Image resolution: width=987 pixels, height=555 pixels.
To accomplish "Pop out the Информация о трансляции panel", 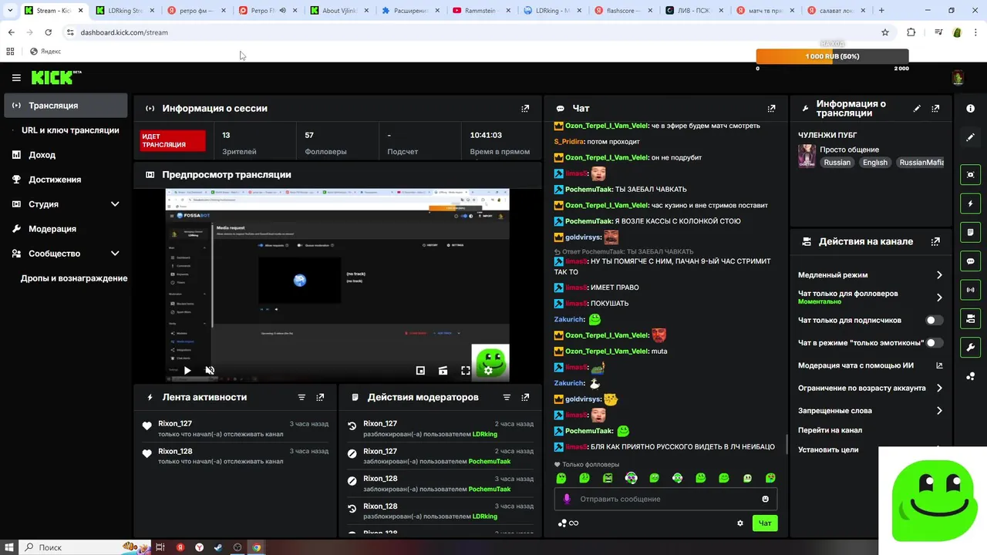I will pos(935,109).
